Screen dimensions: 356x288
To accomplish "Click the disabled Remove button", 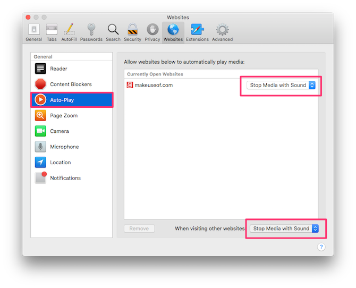I will click(x=139, y=228).
